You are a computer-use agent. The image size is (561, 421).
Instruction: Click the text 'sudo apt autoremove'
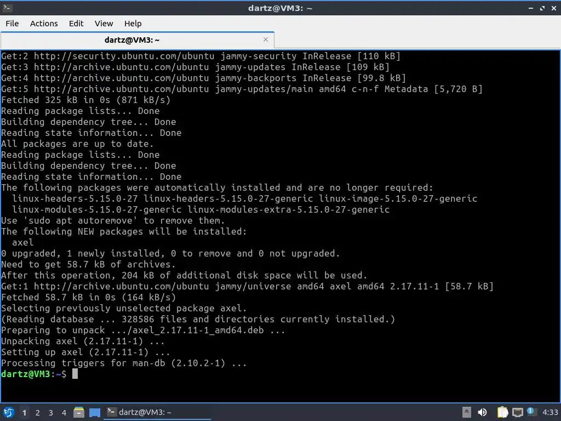[80, 220]
